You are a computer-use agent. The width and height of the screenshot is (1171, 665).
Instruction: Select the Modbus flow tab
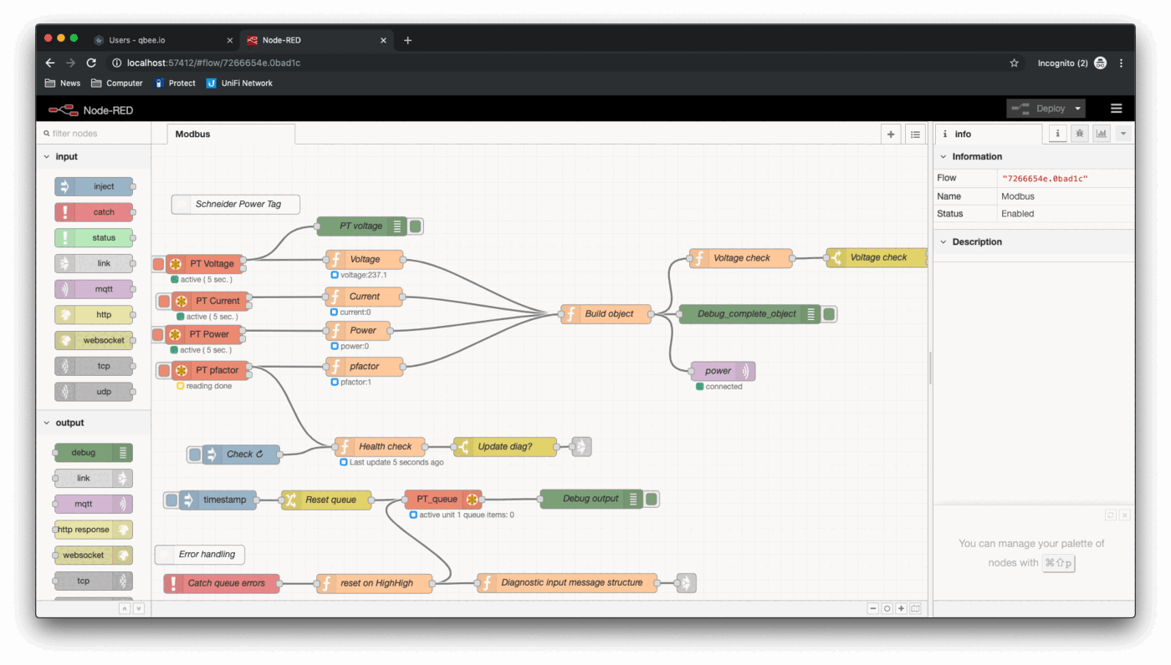pos(193,134)
